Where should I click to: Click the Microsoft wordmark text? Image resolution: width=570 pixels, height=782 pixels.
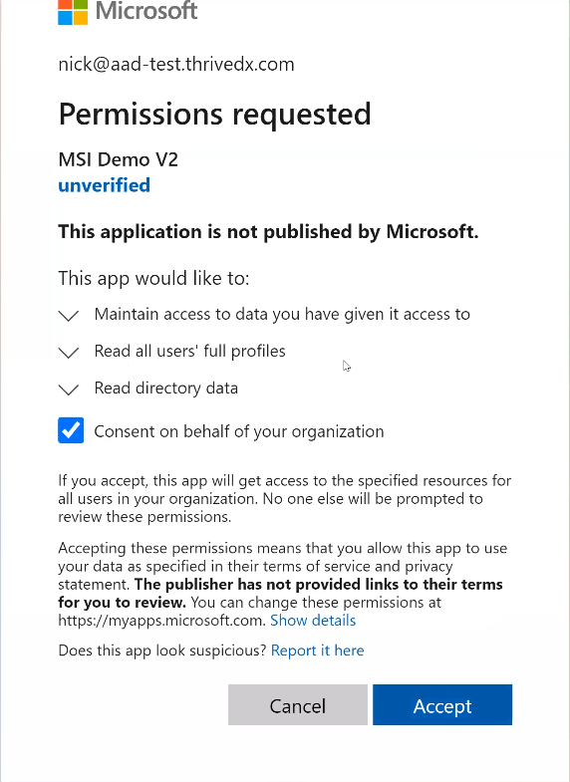tap(146, 11)
